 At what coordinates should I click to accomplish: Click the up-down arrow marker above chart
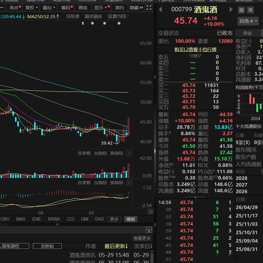pyautogui.click(x=83, y=23)
